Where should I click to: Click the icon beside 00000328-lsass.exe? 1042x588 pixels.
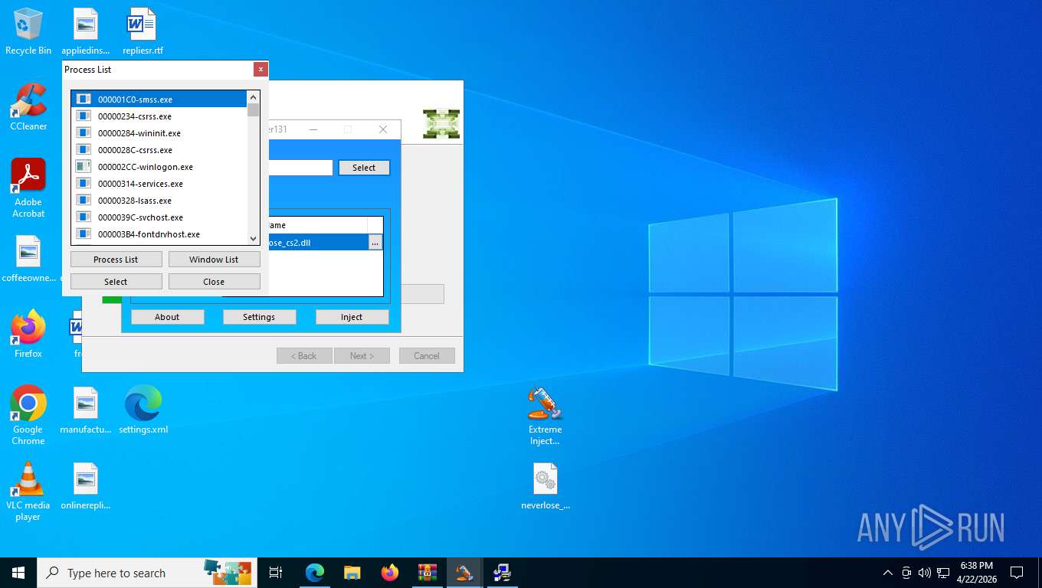pyautogui.click(x=84, y=201)
